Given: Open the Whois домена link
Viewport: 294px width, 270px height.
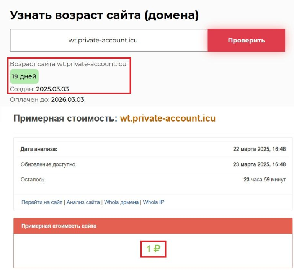Looking at the screenshot, I should click(x=121, y=202).
